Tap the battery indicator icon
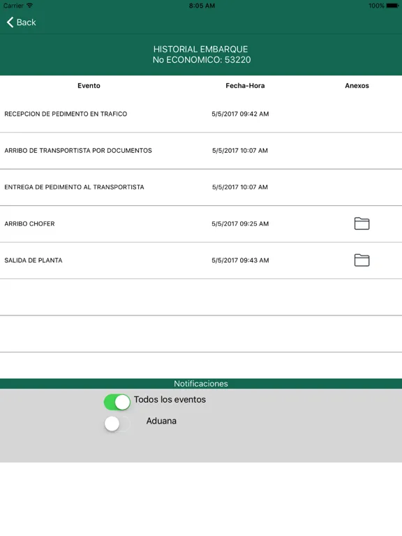 [x=392, y=6]
